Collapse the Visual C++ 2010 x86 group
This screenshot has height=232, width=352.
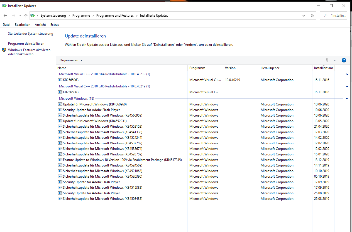[x=347, y=86]
